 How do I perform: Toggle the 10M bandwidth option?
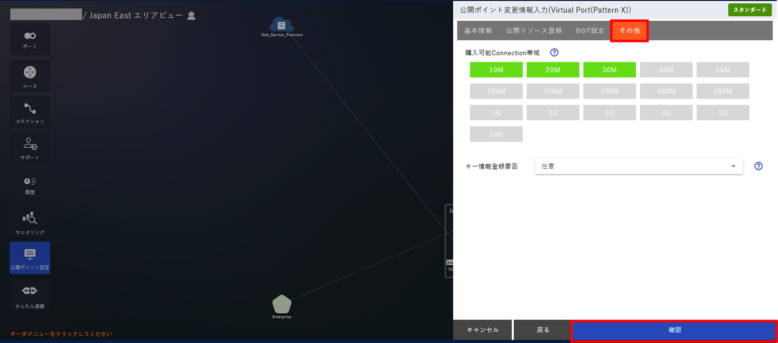[496, 70]
